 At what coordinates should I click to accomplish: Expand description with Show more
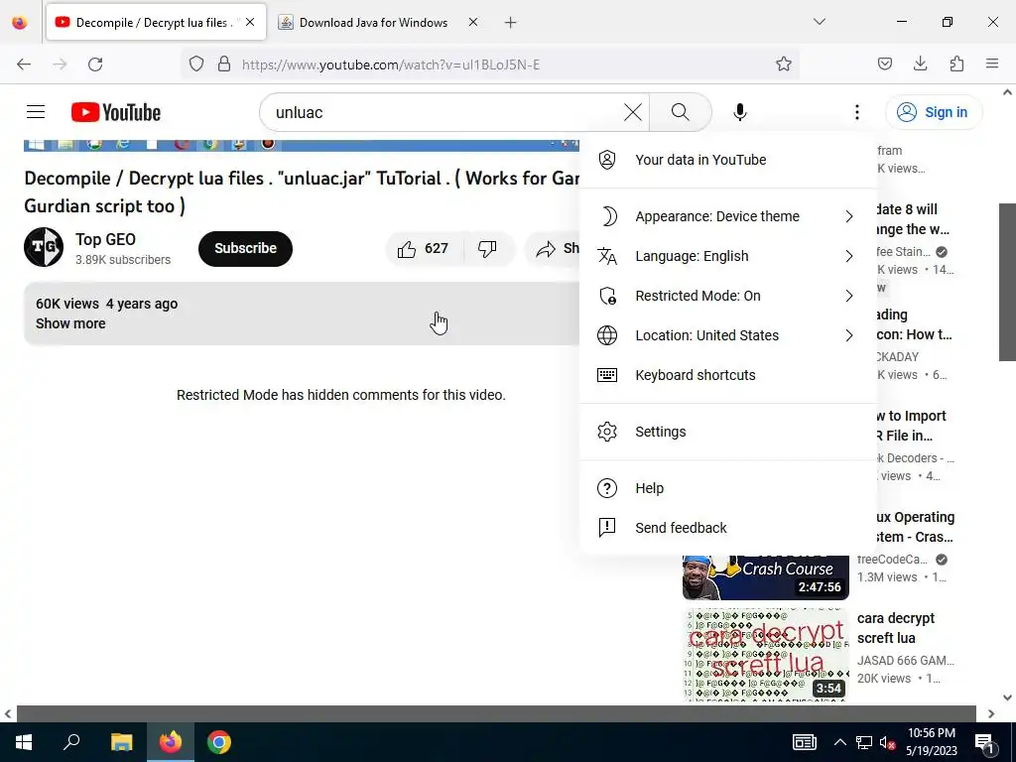coord(70,323)
